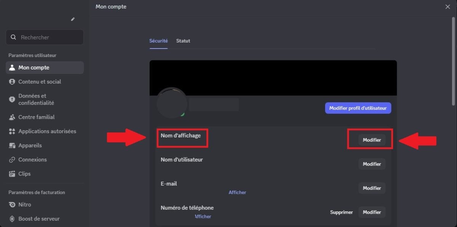
Task: Select the Boost de serveur icon
Action: click(x=12, y=219)
